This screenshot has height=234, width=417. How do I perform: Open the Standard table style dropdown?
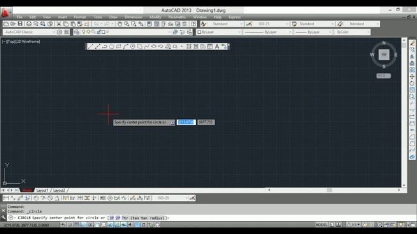click(x=316, y=24)
